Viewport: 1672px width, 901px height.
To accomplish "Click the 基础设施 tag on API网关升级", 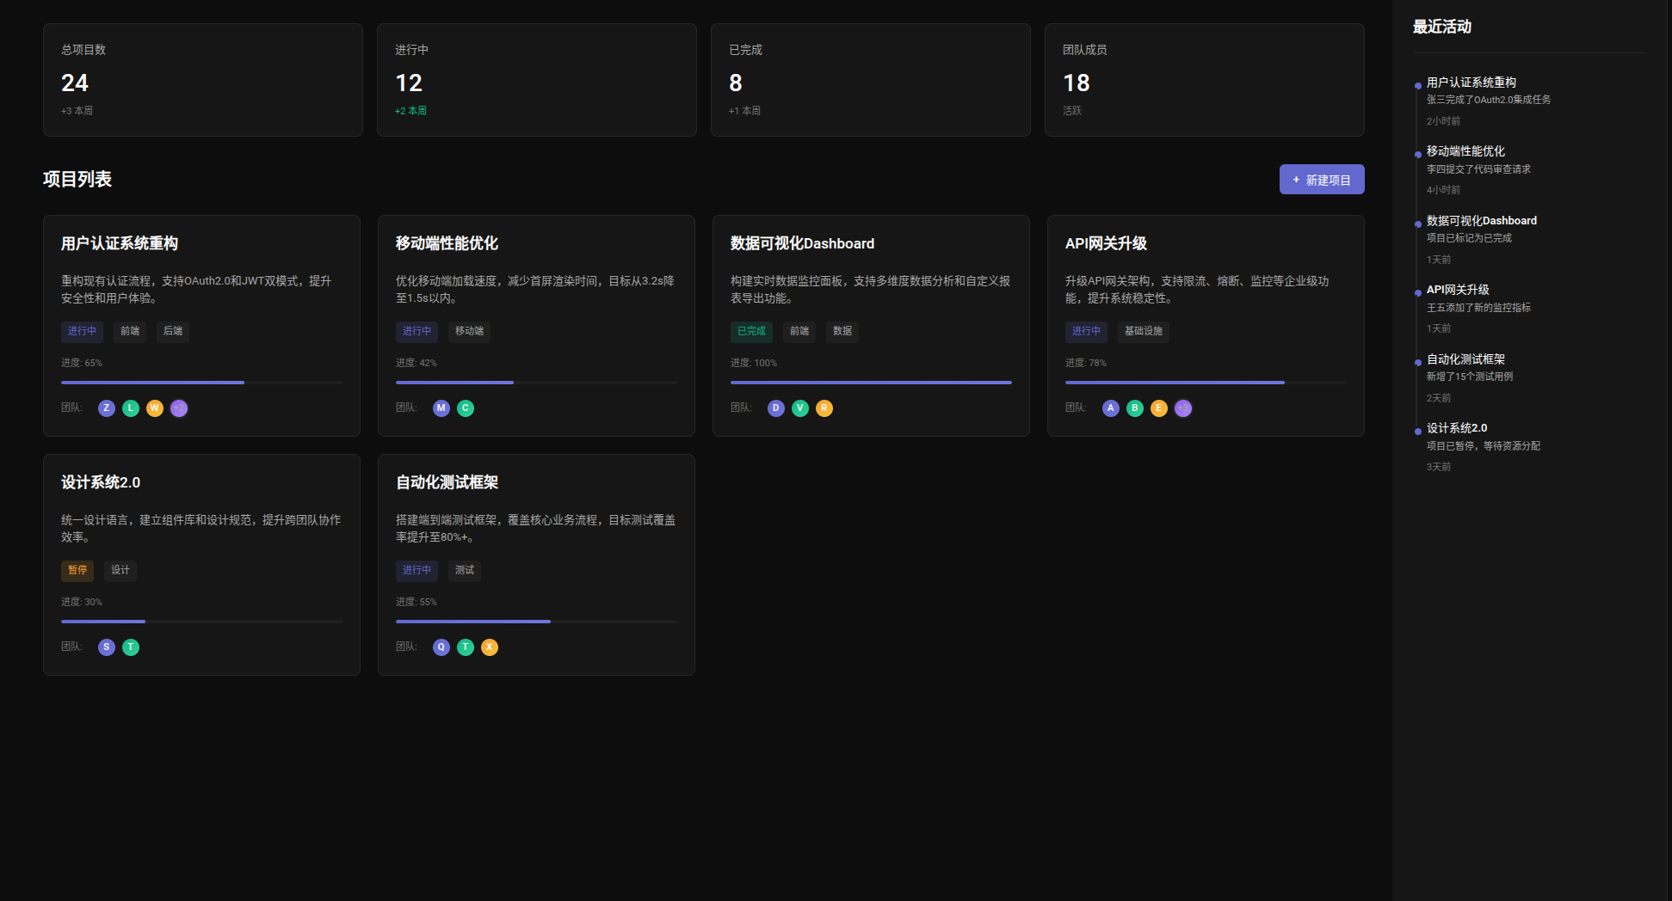I will 1144,331.
